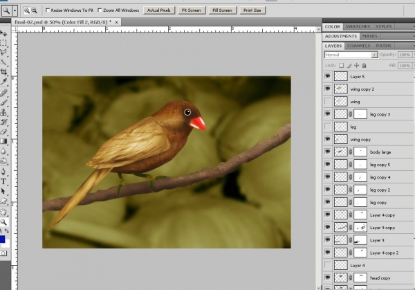This screenshot has height=290, width=415.
Task: Switch to the Channels tab
Action: [x=358, y=46]
